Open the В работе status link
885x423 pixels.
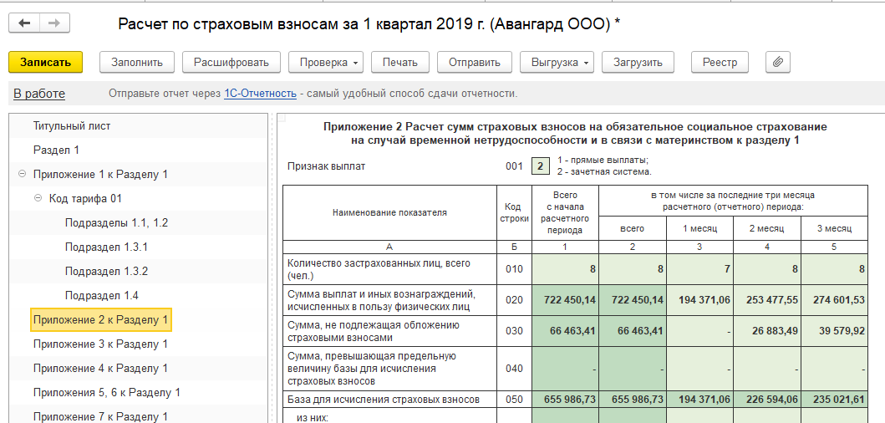[38, 94]
